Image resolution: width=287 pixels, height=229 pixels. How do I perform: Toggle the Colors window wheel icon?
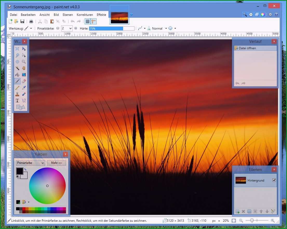click(x=263, y=15)
